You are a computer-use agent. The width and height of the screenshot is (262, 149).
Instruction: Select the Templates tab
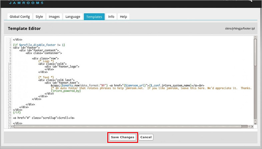pos(94,17)
